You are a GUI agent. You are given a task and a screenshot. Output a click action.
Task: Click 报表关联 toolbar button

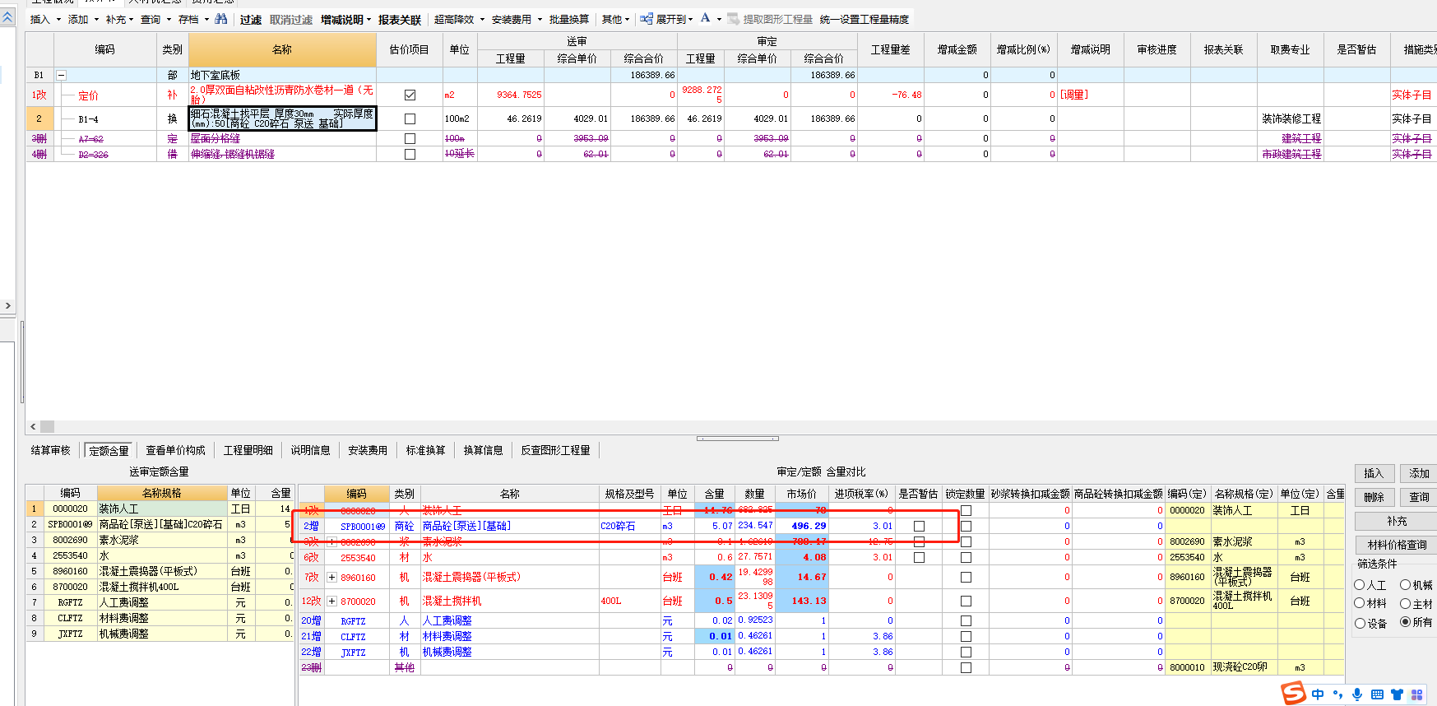(x=400, y=19)
